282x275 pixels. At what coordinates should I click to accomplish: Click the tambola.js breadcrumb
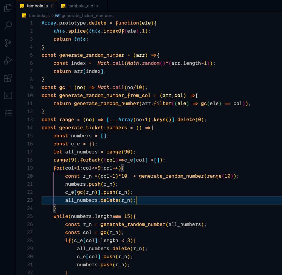[x=39, y=16]
